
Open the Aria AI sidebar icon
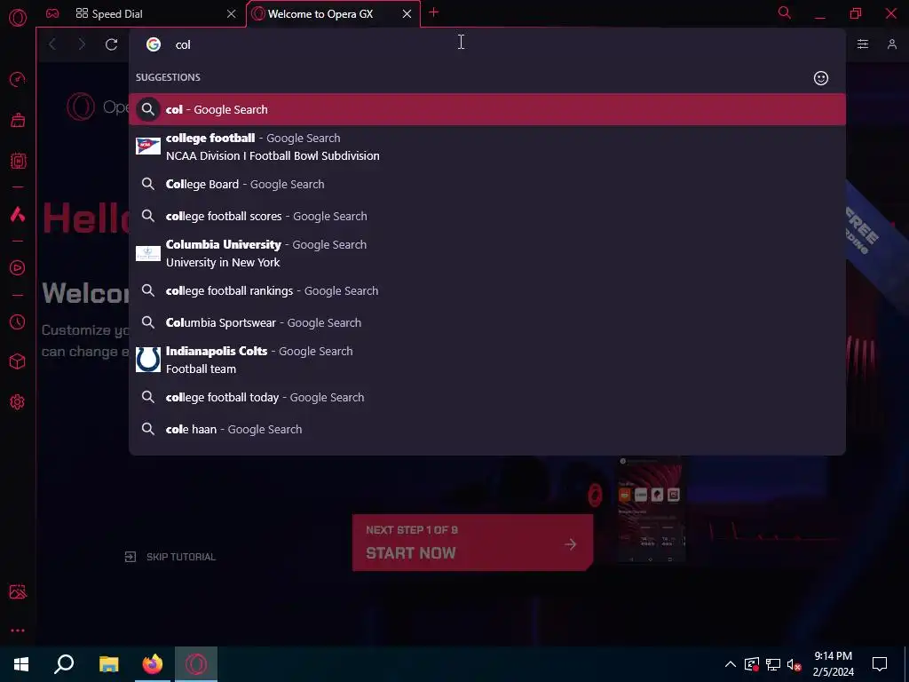click(x=18, y=215)
